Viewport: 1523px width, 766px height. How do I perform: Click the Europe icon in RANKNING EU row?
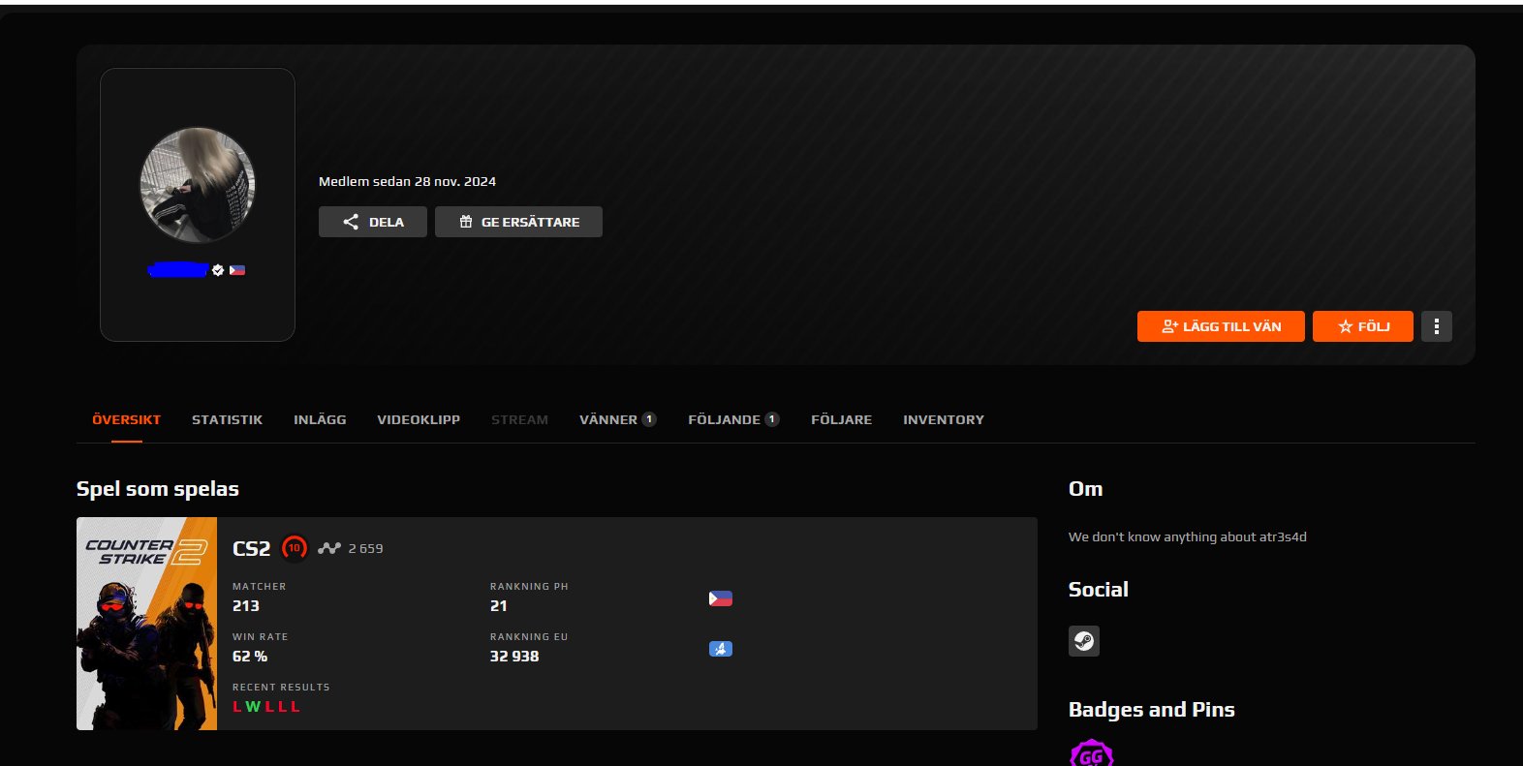(720, 649)
